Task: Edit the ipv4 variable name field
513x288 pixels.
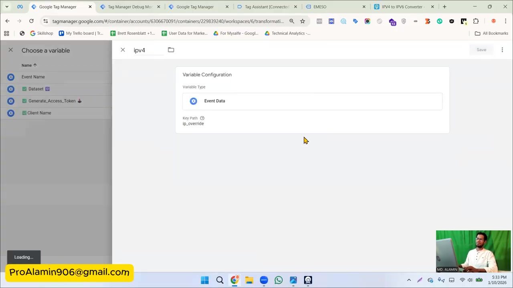Action: tap(148, 50)
